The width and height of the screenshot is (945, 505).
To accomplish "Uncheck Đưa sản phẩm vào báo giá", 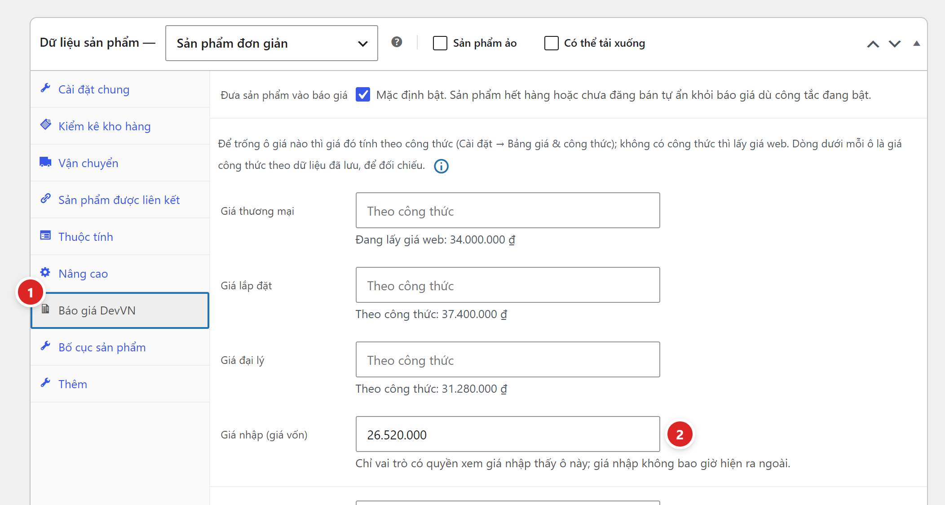I will [x=363, y=95].
